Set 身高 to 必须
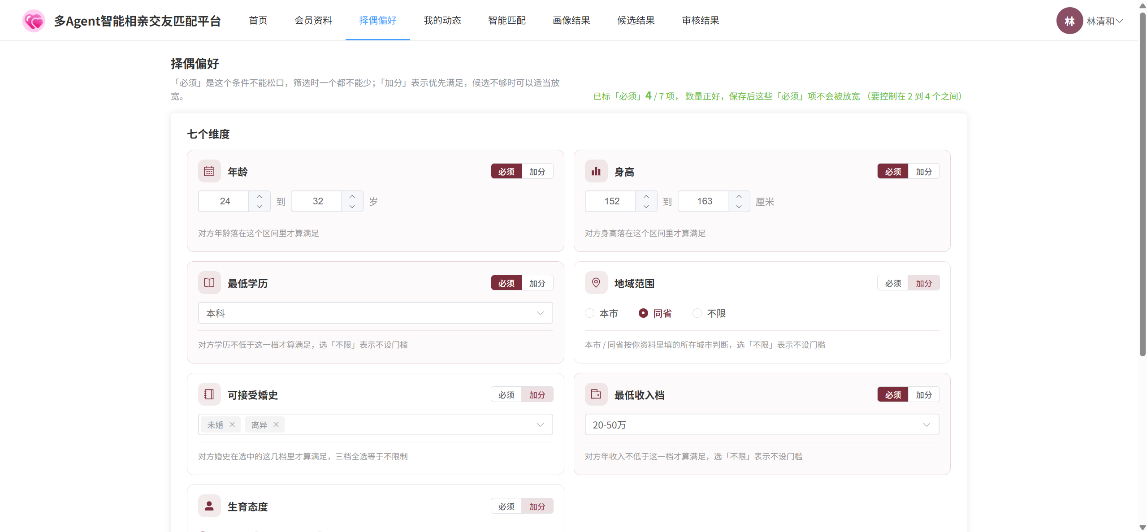Viewport: 1147px width, 532px height. [x=893, y=172]
